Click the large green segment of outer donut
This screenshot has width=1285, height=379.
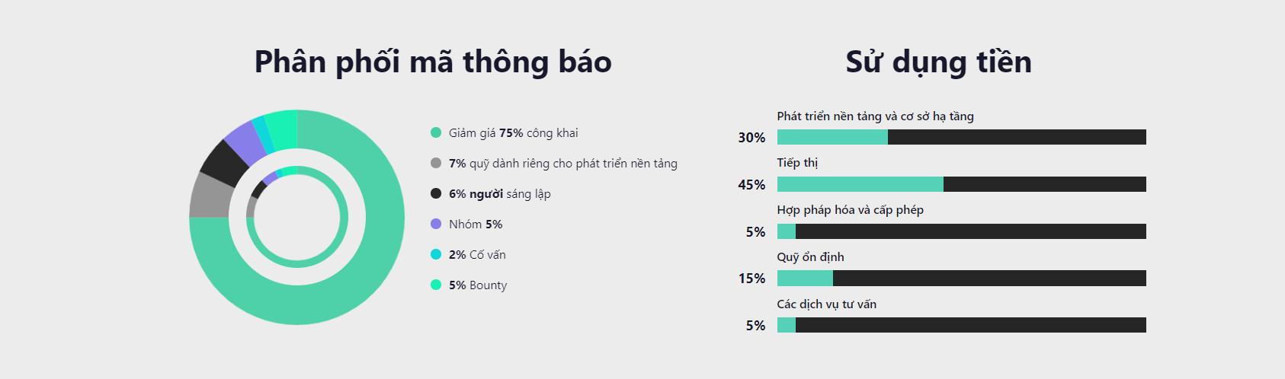point(358,274)
